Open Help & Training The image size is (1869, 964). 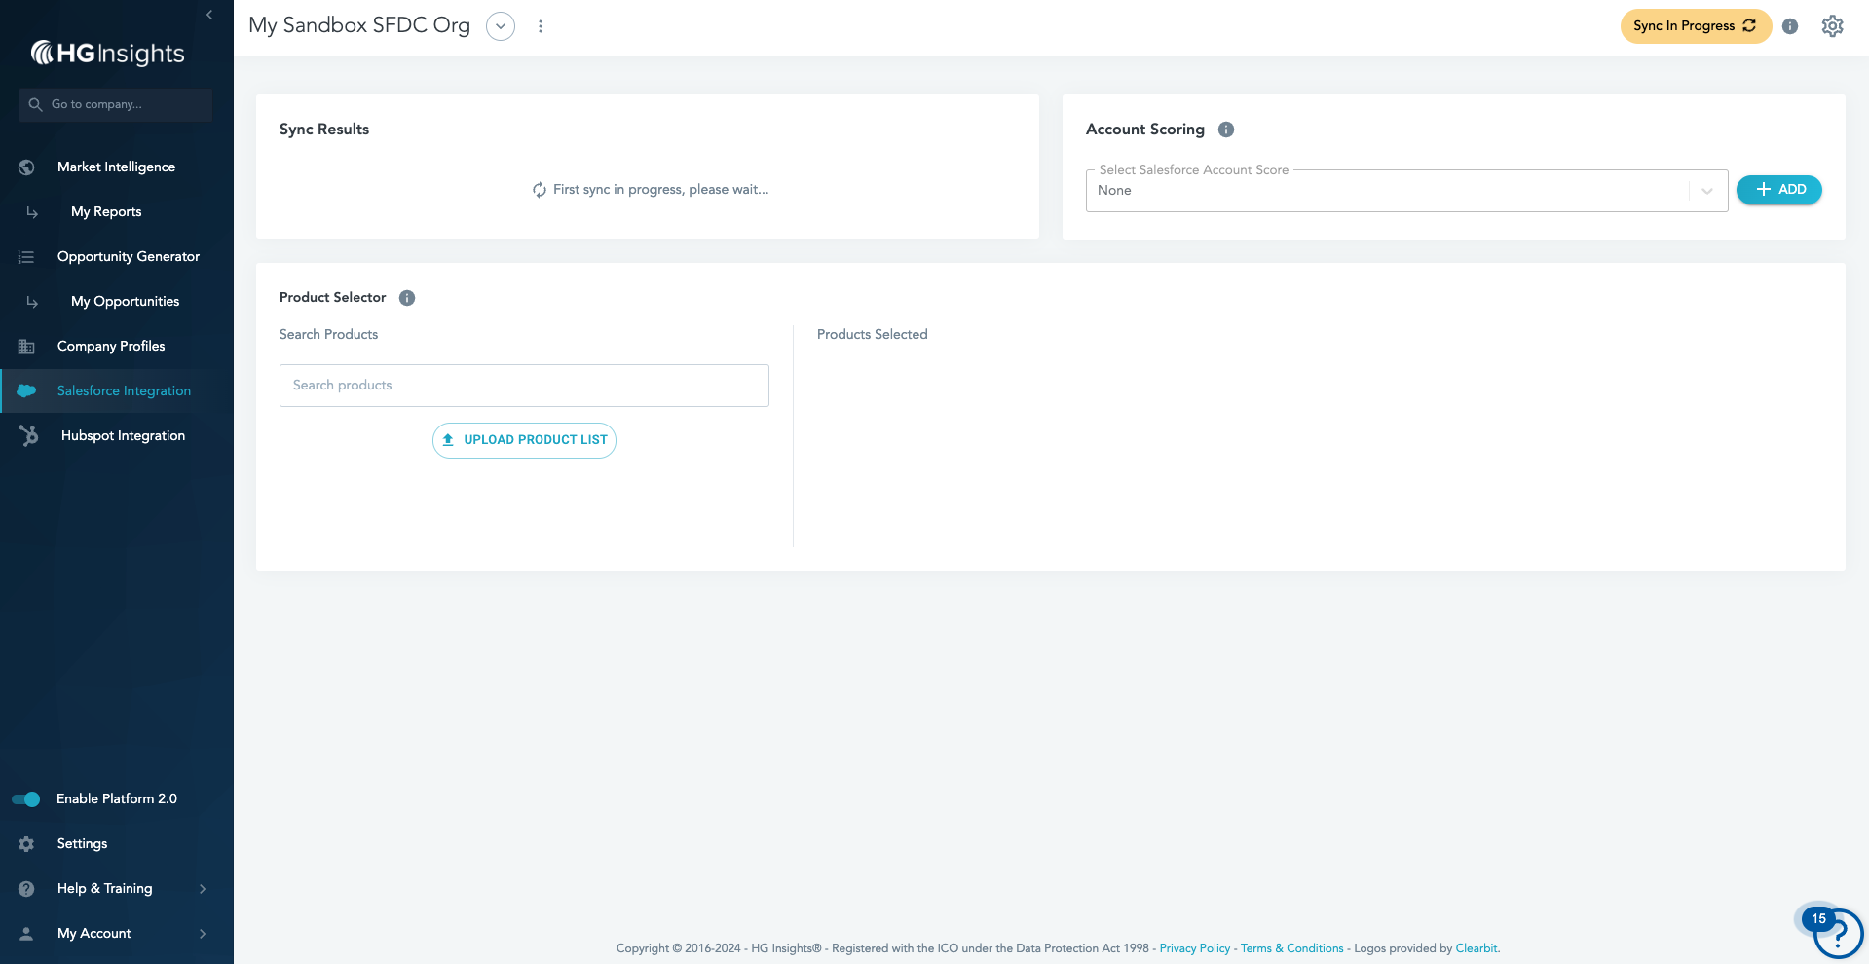pos(104,888)
